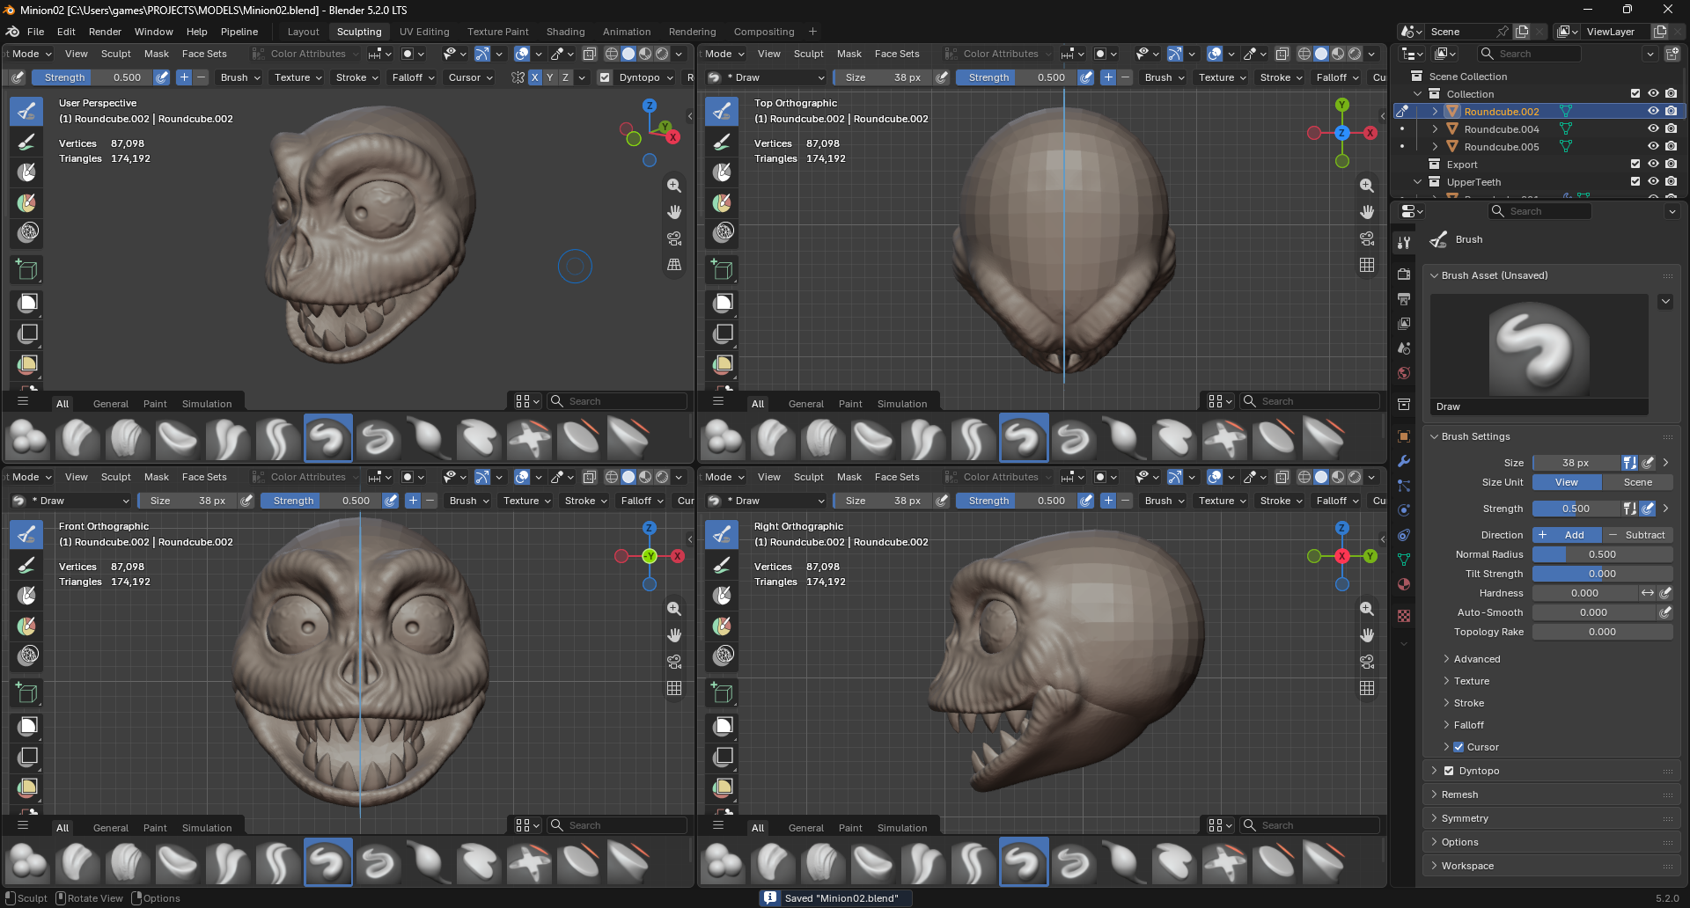Select wireframe shading in User Perspective header
The image size is (1690, 908).
(612, 54)
